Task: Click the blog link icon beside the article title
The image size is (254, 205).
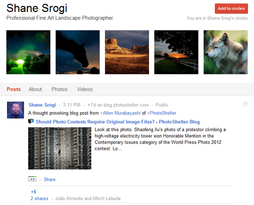Action: tap(31, 122)
